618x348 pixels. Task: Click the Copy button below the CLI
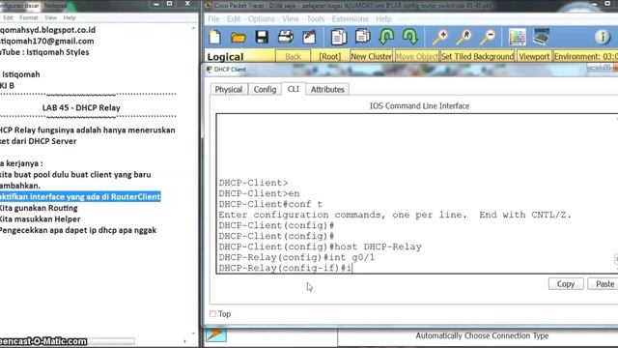[566, 284]
